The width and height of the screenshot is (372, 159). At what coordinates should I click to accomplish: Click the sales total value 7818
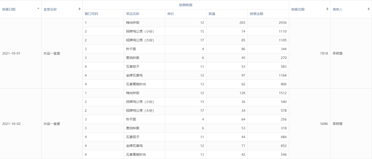[324, 53]
